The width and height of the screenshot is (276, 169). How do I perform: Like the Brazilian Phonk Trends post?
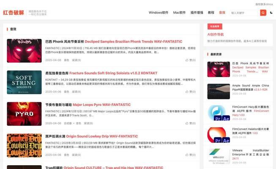tap(191, 60)
